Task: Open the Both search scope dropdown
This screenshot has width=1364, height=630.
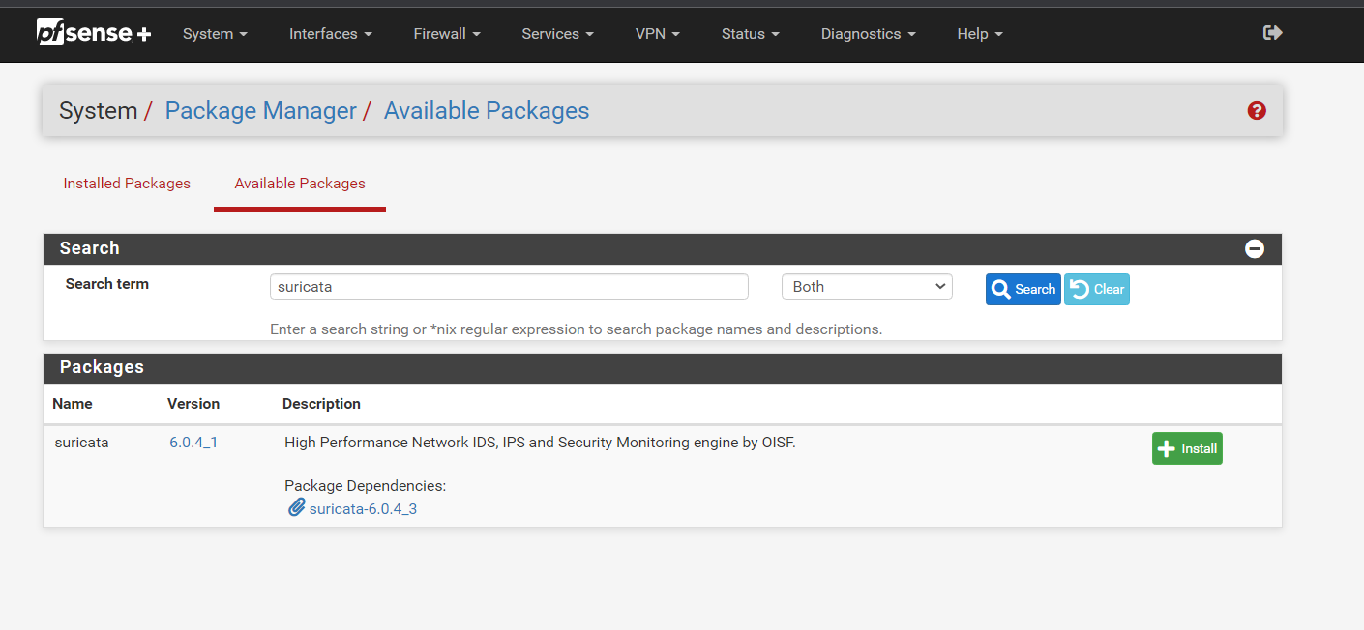Action: (867, 287)
